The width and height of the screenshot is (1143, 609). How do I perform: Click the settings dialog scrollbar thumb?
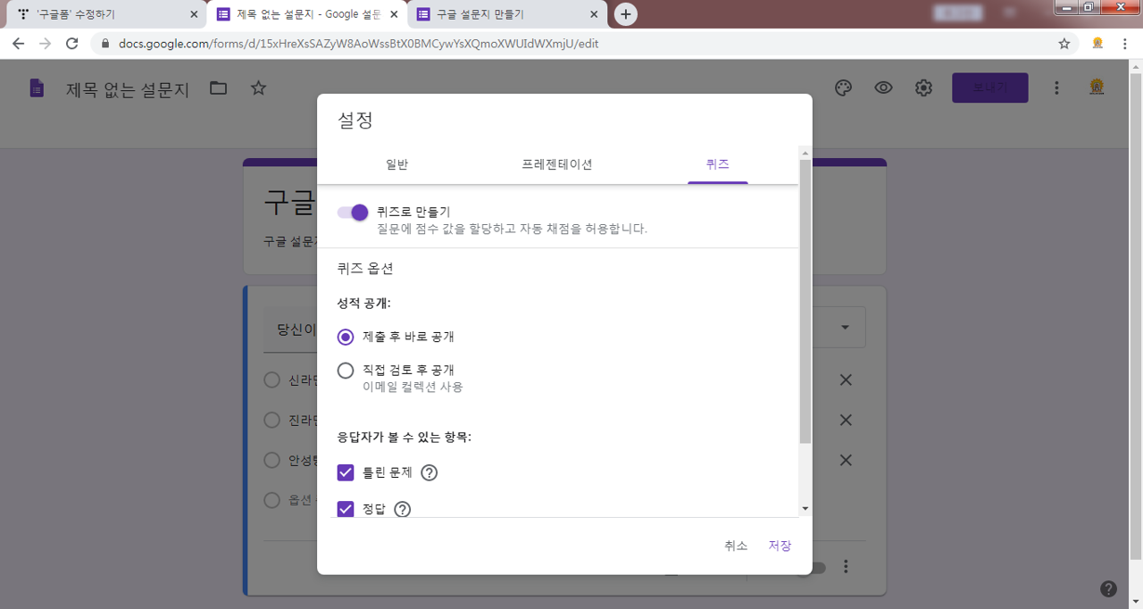[805, 302]
